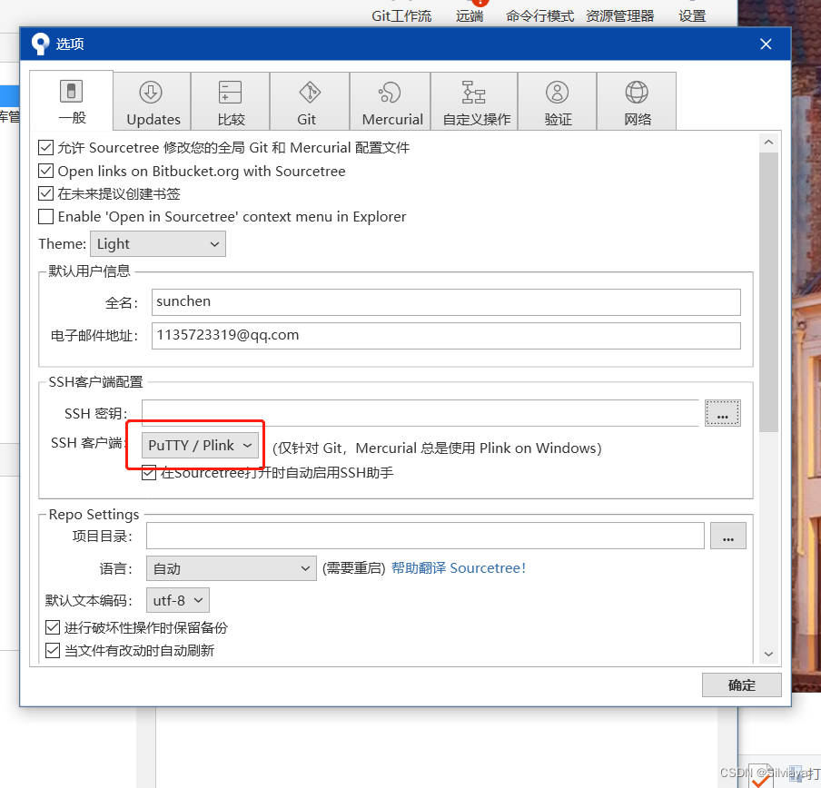The image size is (821, 788).
Task: Switch to the 自定义操作 tab
Action: tap(474, 102)
